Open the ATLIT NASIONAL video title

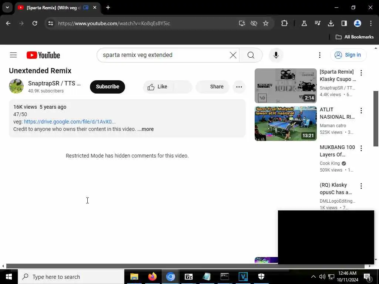point(337,113)
